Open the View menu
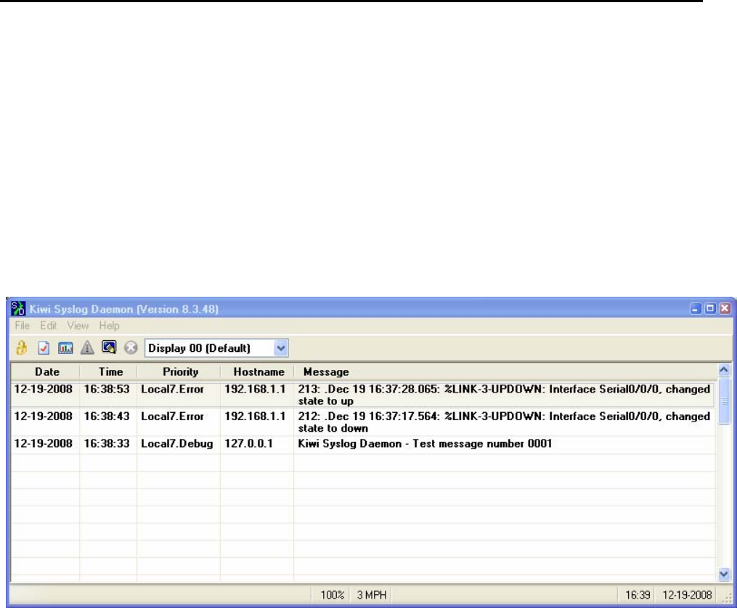Viewport: 737px width, 608px height. [x=78, y=325]
